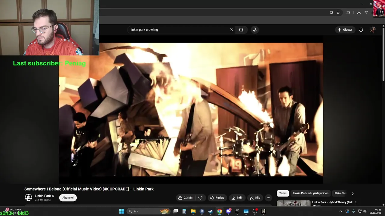Share the video via Paylaş
Image resolution: width=385 pixels, height=216 pixels.
[217, 198]
